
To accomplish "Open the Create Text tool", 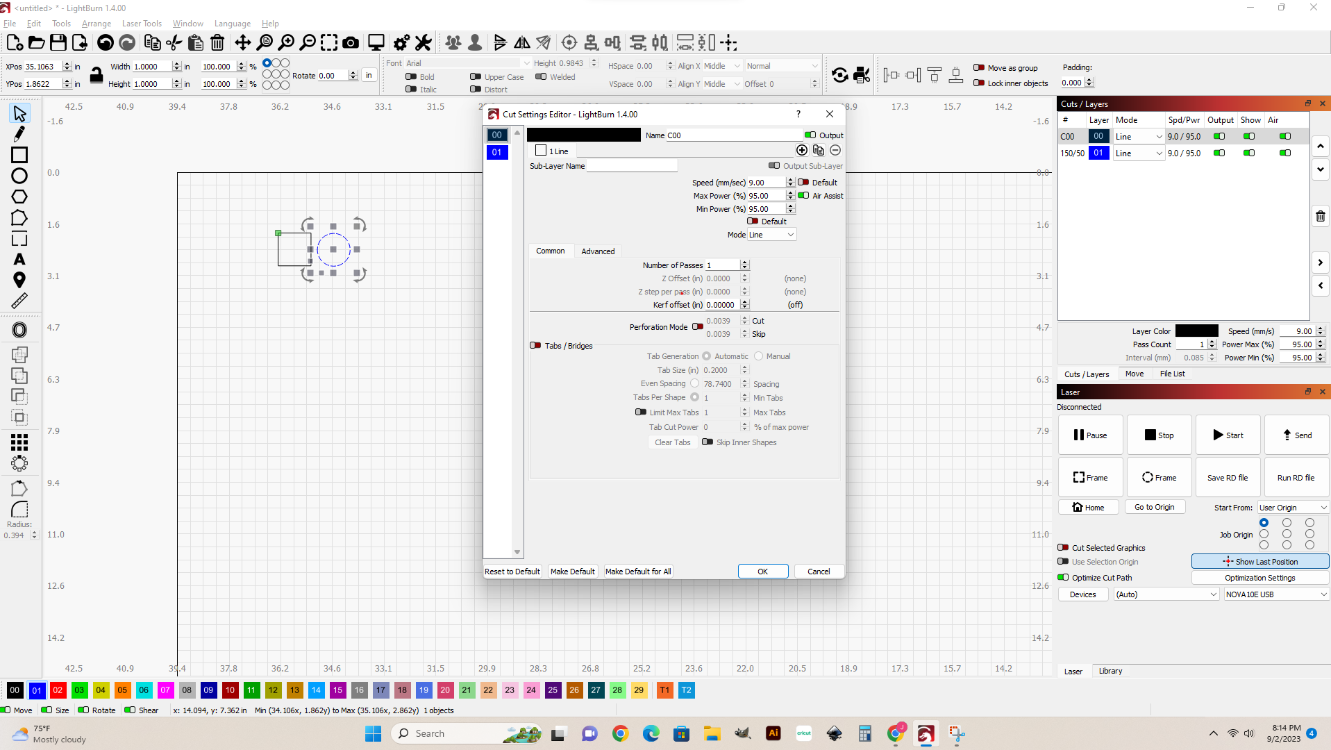I will 19,259.
